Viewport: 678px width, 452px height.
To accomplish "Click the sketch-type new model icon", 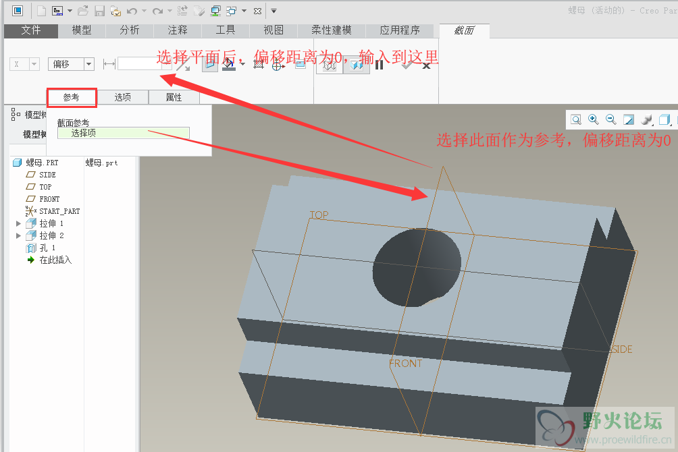I will (x=57, y=11).
